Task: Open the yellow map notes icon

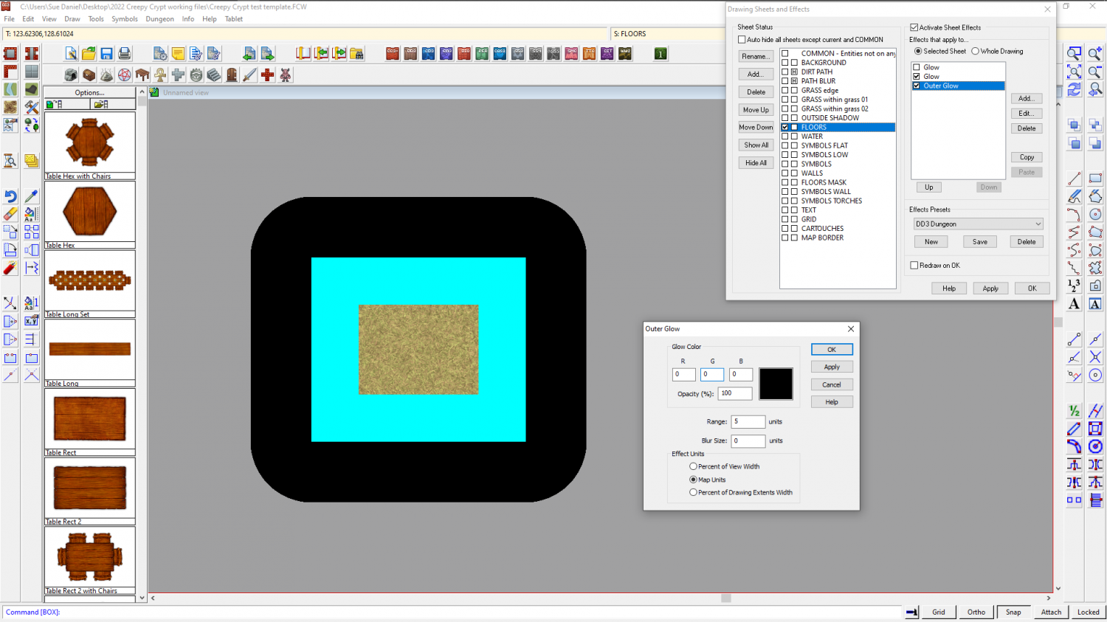Action: pyautogui.click(x=178, y=53)
